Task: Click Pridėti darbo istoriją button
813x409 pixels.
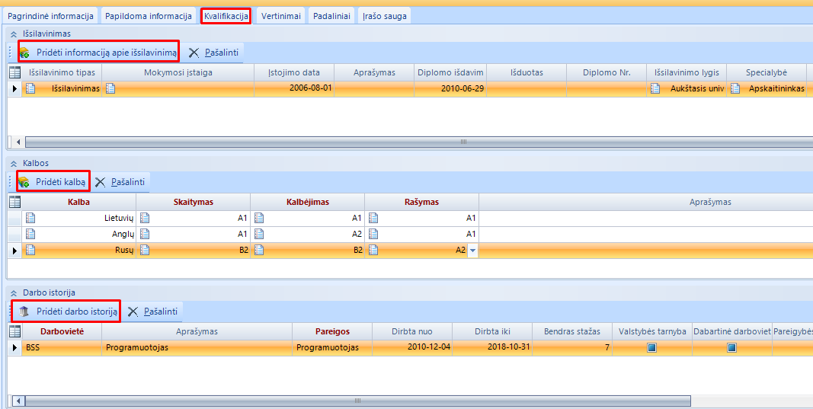Action: [x=76, y=312]
